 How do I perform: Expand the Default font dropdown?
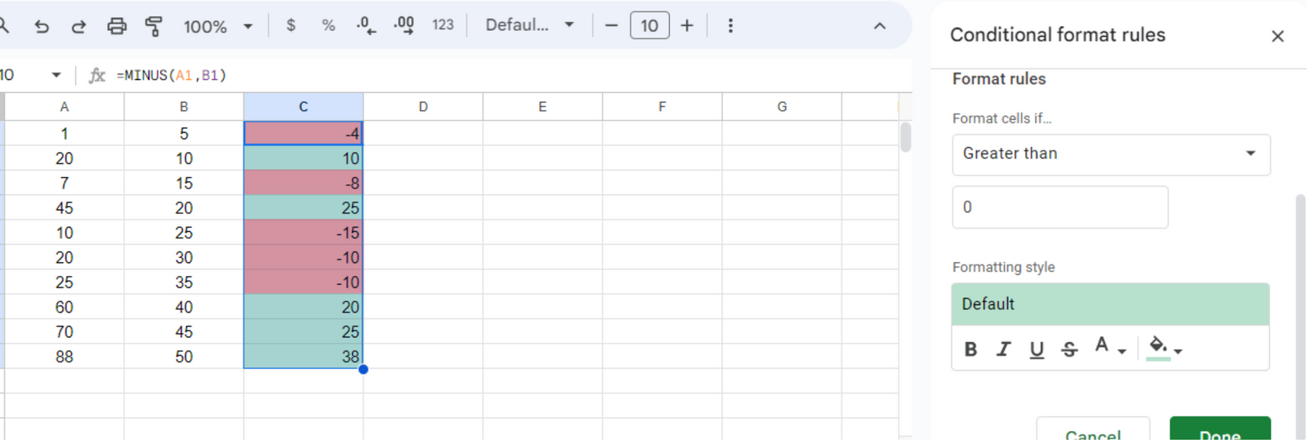[x=529, y=25]
